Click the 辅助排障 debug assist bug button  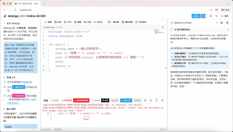coord(127,22)
